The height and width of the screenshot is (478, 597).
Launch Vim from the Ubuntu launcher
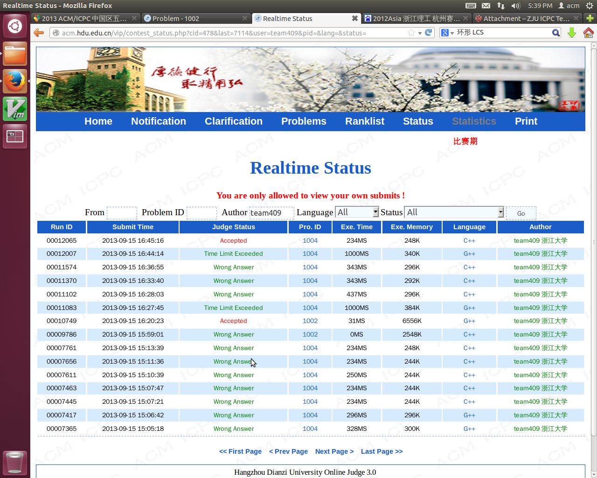(15, 109)
